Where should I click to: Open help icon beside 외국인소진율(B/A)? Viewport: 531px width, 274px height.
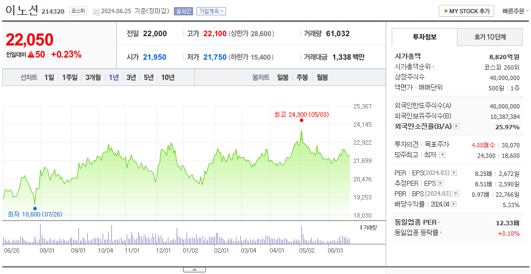coord(456,127)
